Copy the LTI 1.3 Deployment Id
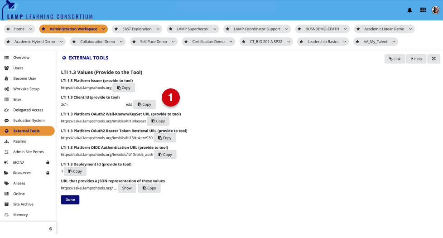 coord(75,171)
